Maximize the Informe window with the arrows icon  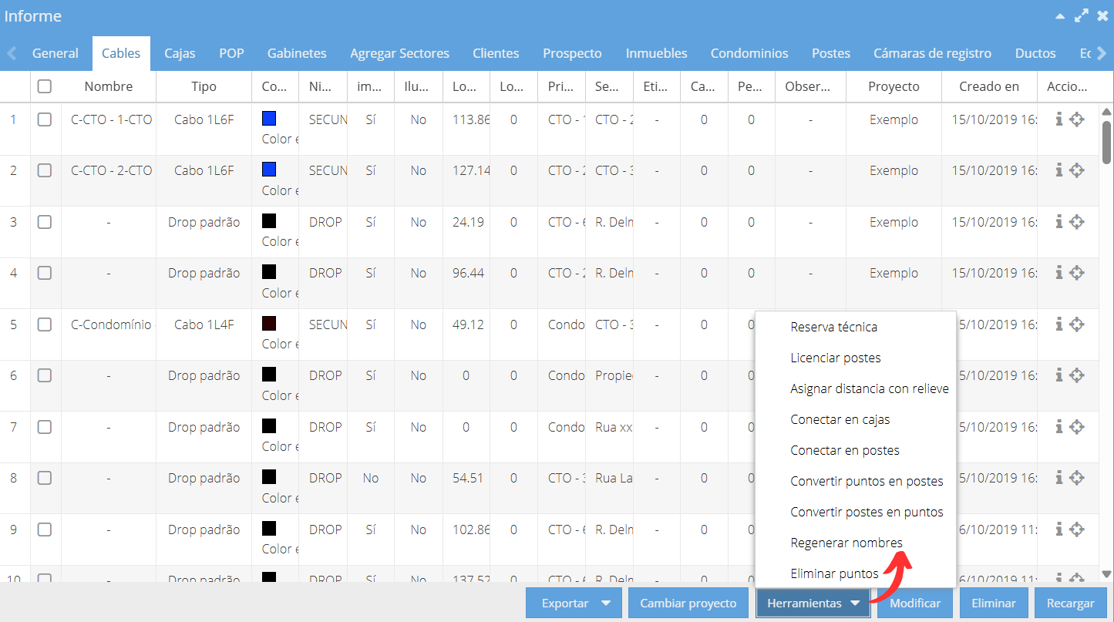click(x=1082, y=15)
